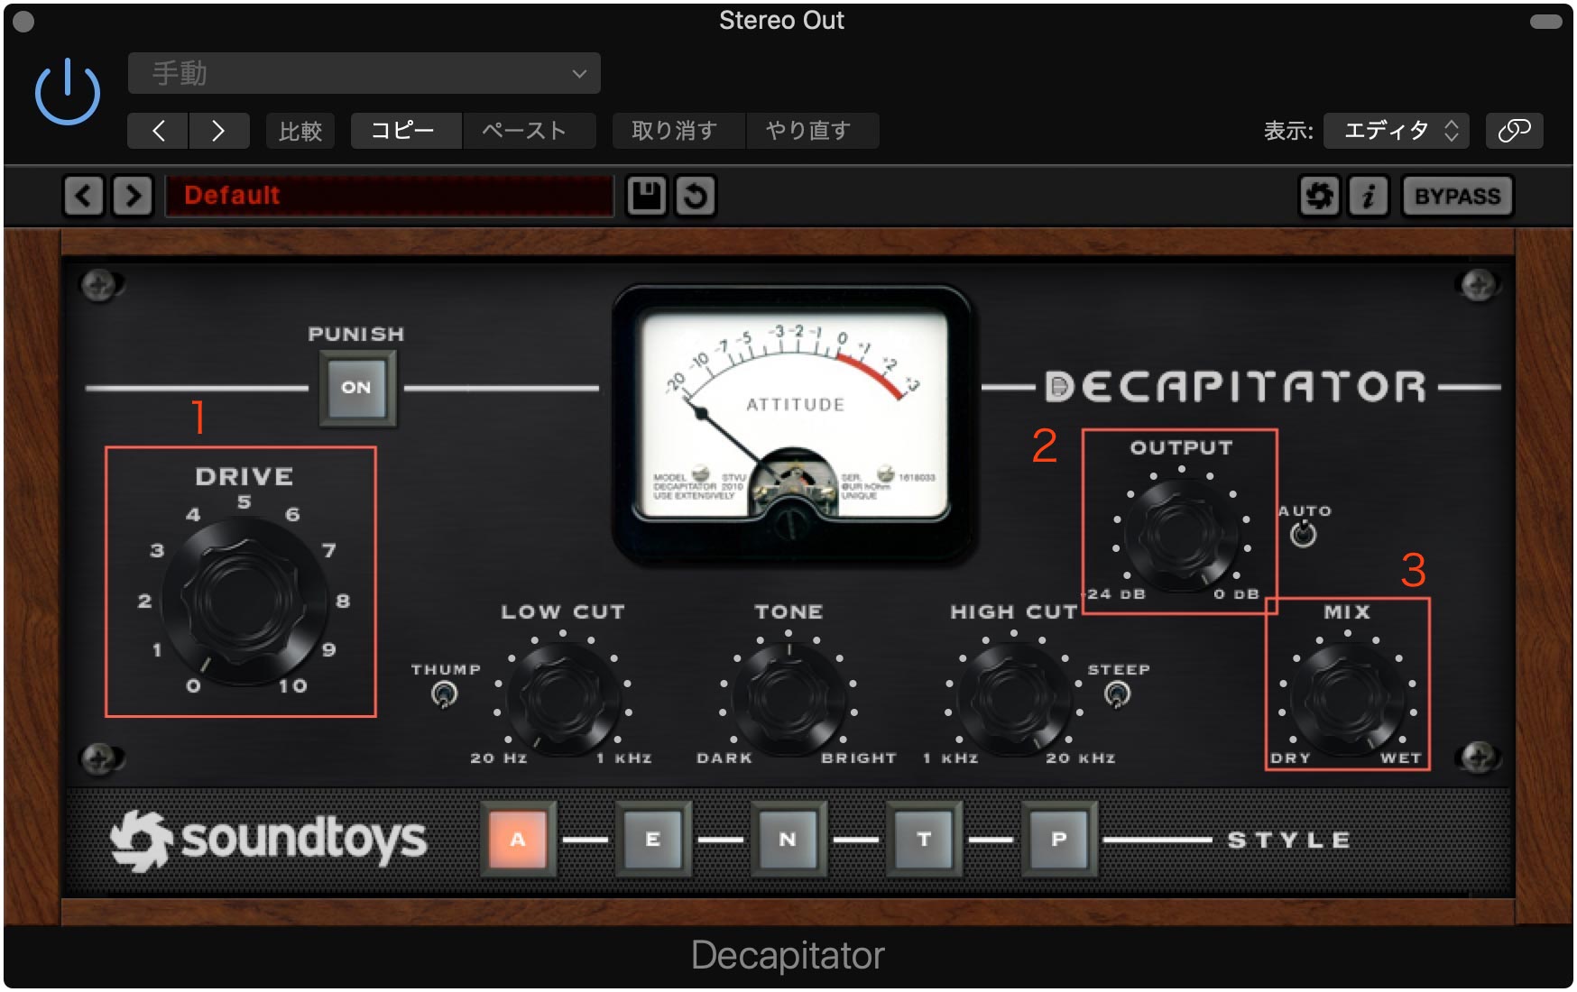Viewport: 1577px width, 992px height.
Task: Turn off the PUNISH switch
Action: (x=356, y=388)
